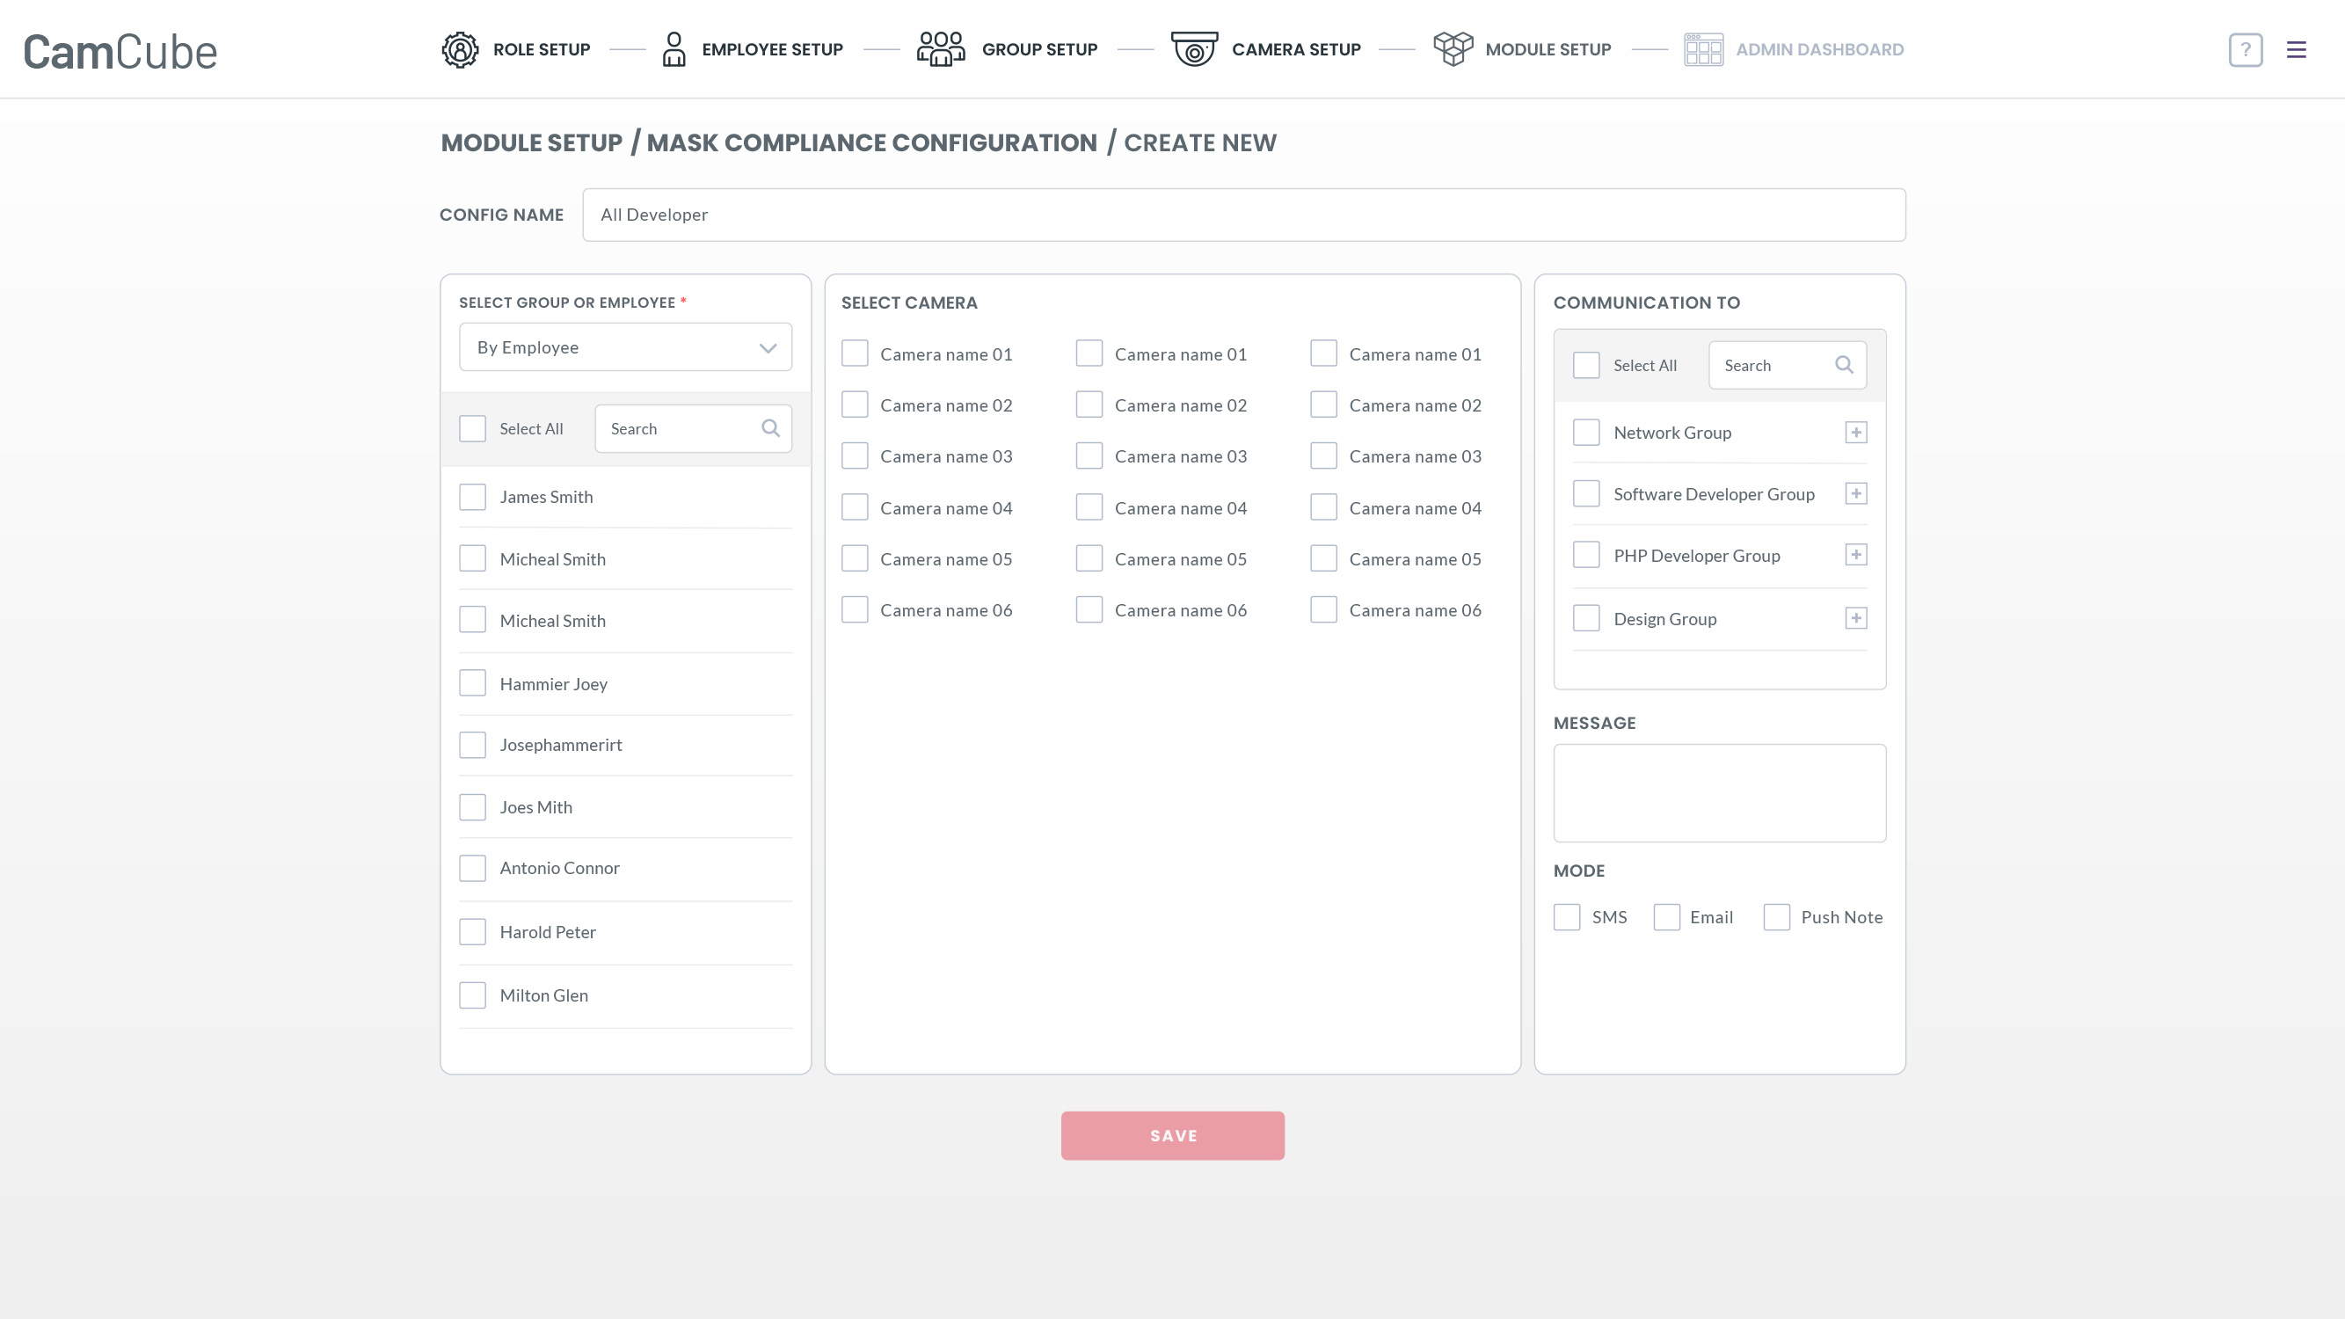Screen dimensions: 2345x1319
Task: Click the Camera Setup dome camera icon
Action: [1193, 49]
